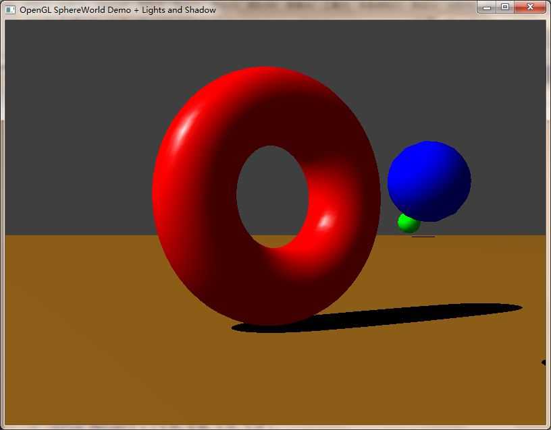The image size is (551, 430).
Task: Close the OpenGL SphereWorld Demo window
Action: pos(530,7)
